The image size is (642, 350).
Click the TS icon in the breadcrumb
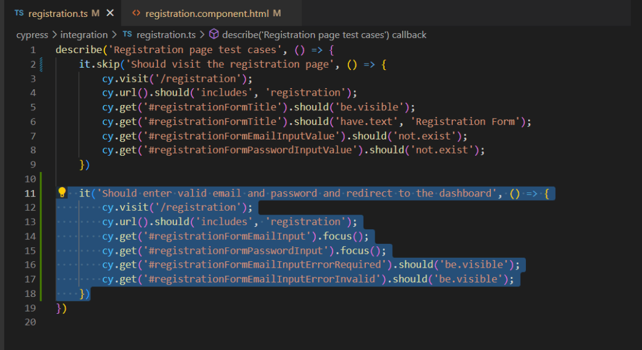point(127,34)
